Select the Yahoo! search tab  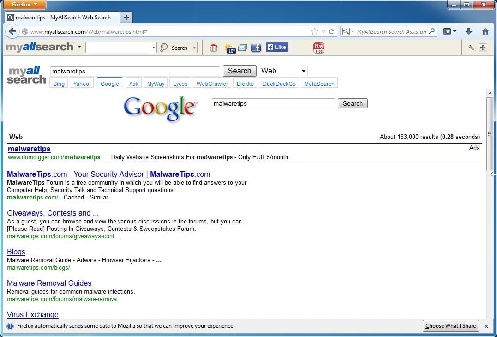pos(82,84)
